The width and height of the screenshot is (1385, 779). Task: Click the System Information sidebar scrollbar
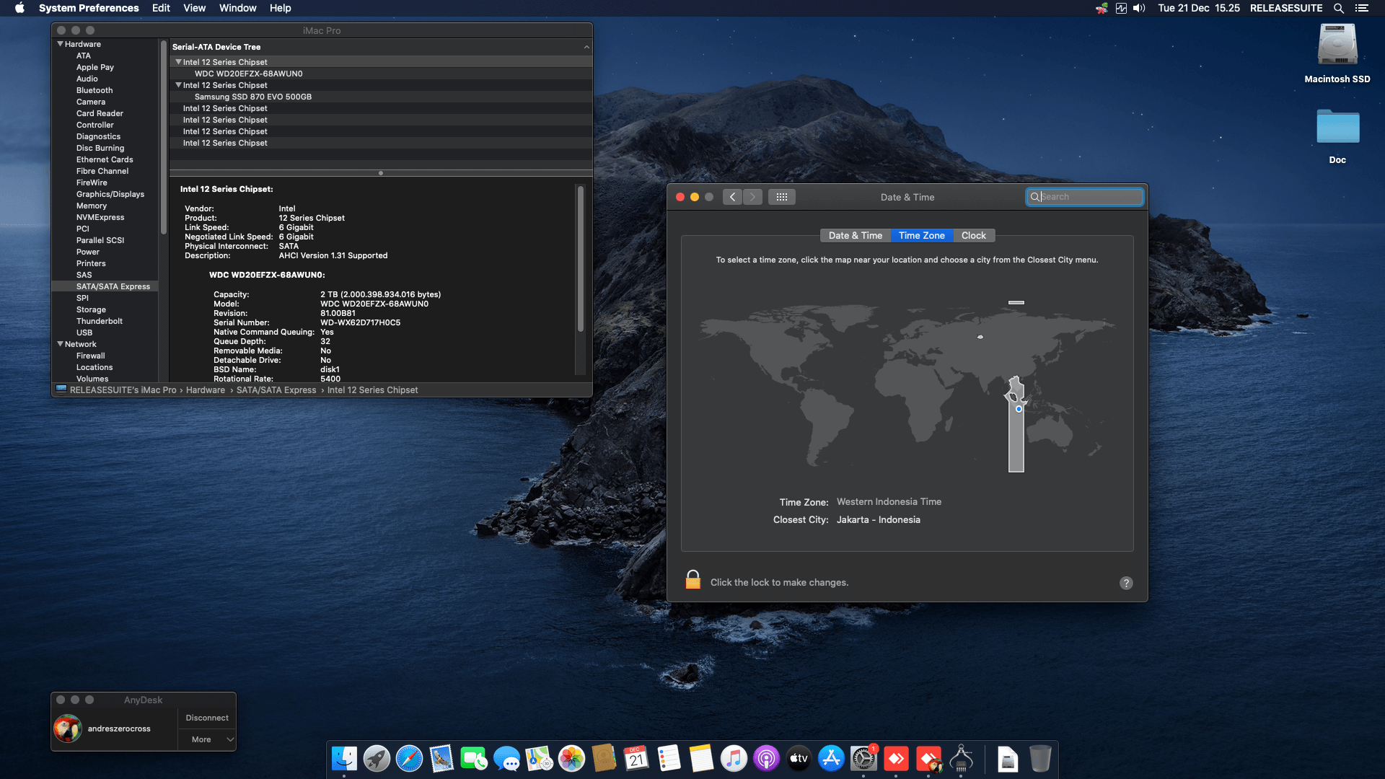click(x=163, y=137)
